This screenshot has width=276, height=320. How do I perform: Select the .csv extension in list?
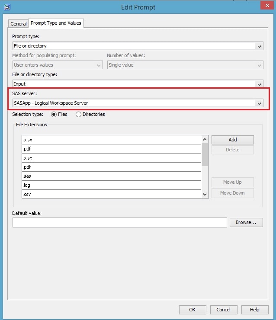pyautogui.click(x=111, y=194)
